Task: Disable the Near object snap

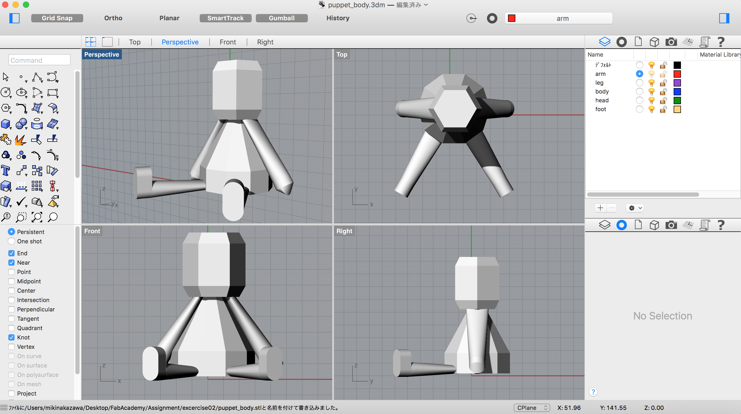Action: 11,263
